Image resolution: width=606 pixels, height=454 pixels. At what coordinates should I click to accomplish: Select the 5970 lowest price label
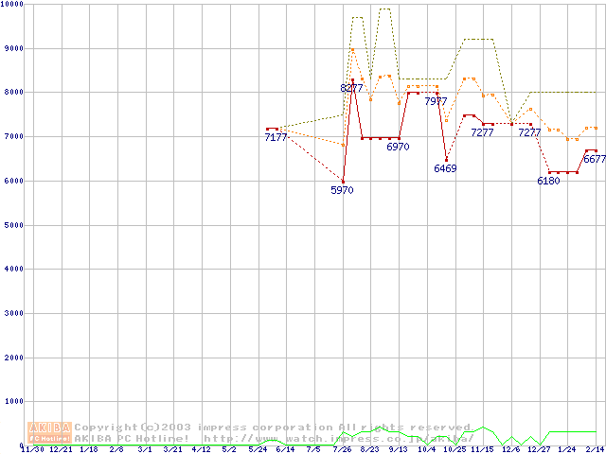point(342,190)
